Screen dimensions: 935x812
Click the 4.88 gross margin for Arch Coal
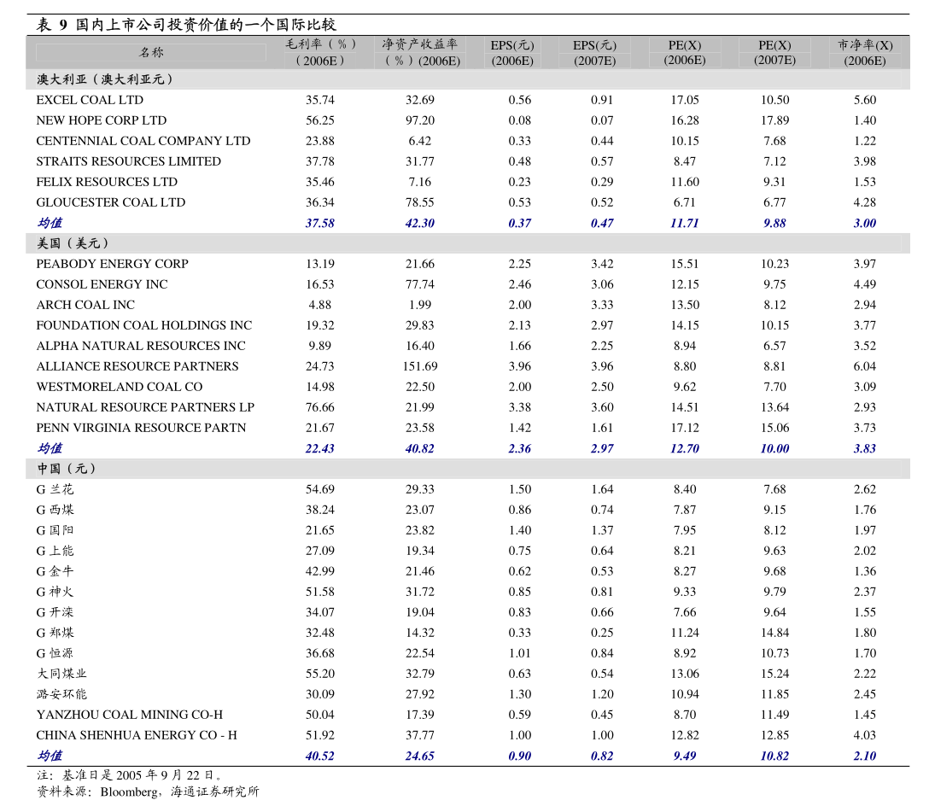(x=320, y=305)
